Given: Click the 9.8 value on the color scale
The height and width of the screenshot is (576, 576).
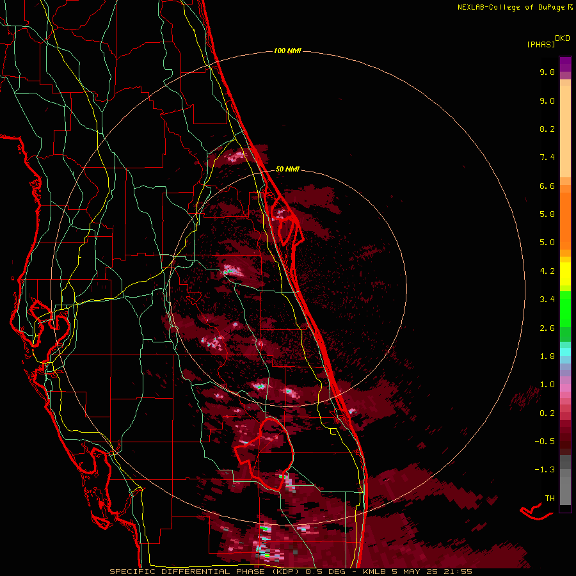Looking at the screenshot, I should pyautogui.click(x=547, y=72).
